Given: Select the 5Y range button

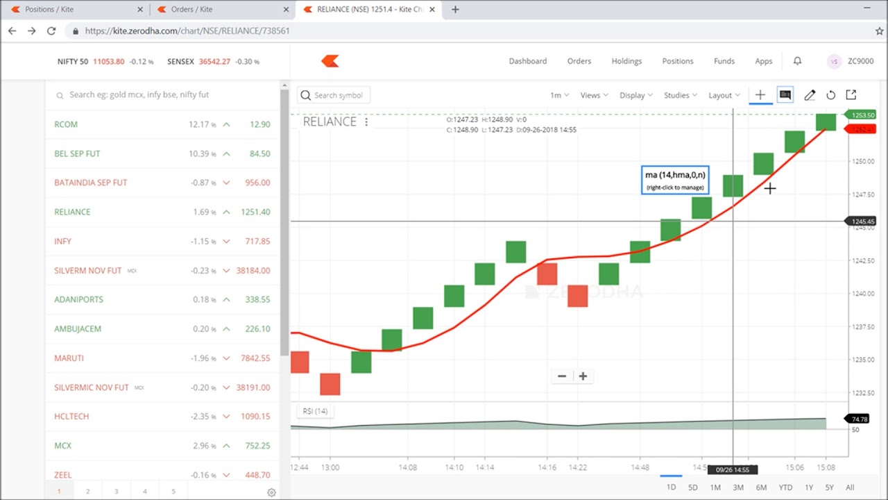Looking at the screenshot, I should click(x=830, y=487).
